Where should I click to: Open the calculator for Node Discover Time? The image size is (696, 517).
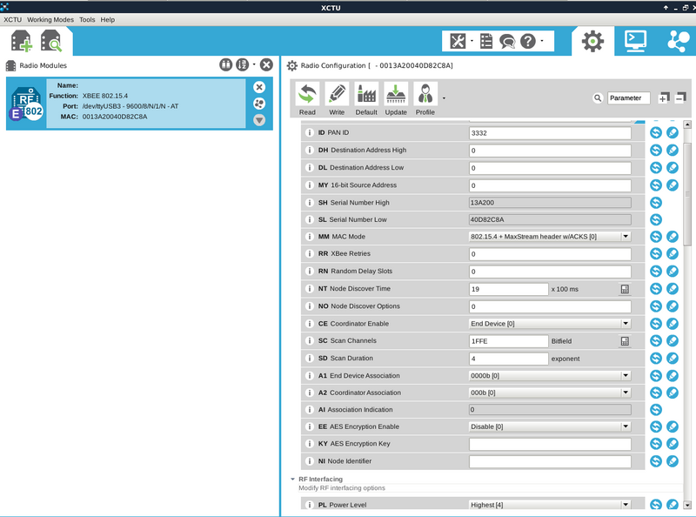point(624,289)
